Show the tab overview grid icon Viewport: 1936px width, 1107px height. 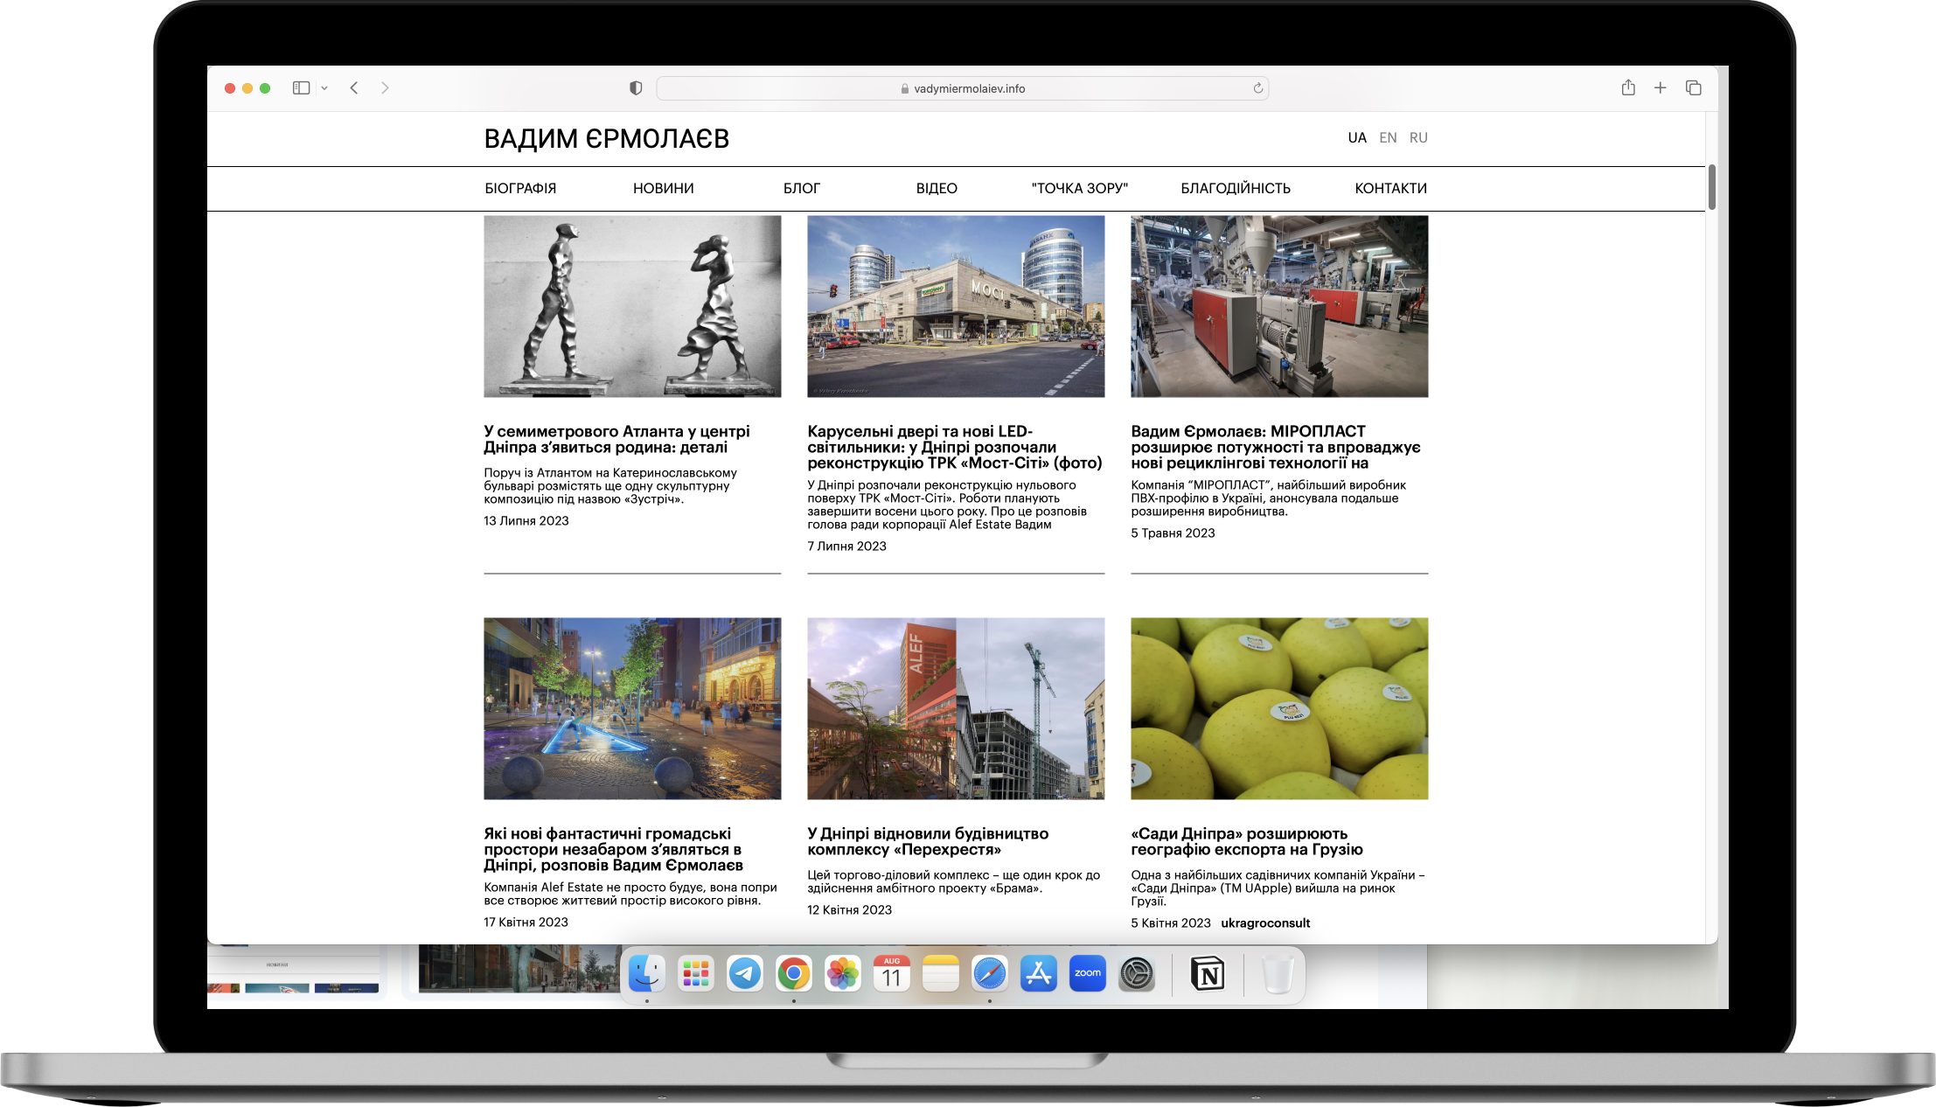tap(1692, 87)
